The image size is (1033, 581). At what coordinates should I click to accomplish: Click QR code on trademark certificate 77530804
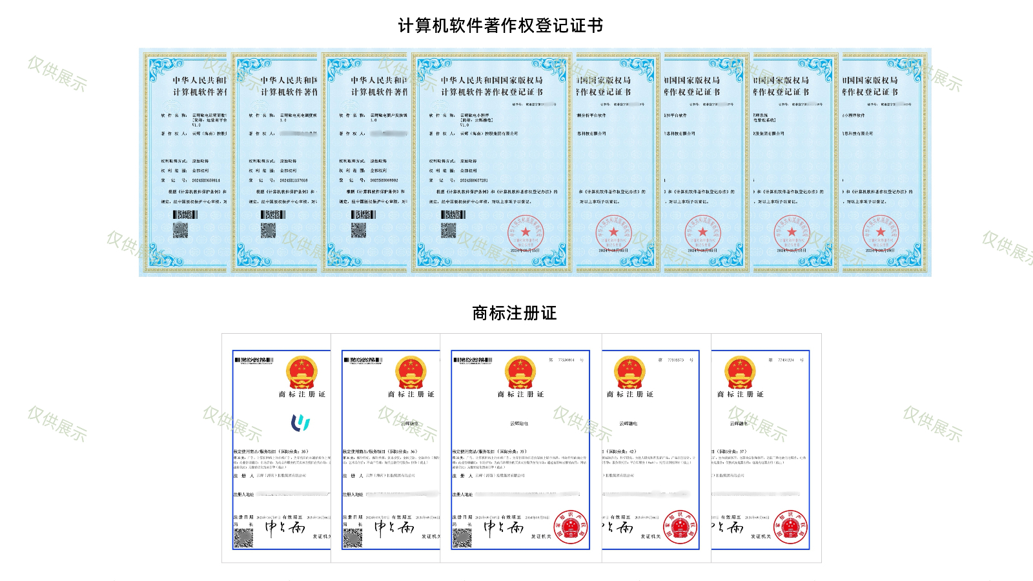462,537
